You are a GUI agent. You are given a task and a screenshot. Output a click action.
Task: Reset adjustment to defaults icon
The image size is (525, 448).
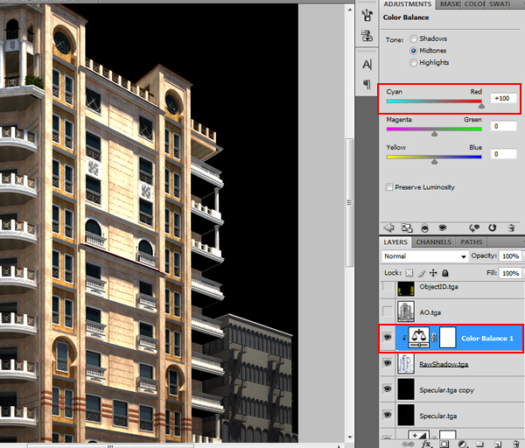493,227
